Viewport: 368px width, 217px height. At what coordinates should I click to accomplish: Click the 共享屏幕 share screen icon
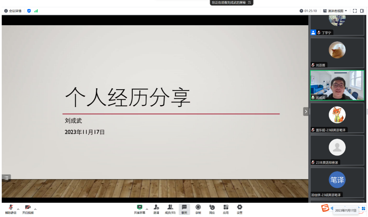[x=139, y=209]
